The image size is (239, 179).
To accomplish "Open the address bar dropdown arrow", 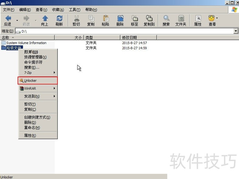I will pyautogui.click(x=236, y=31).
